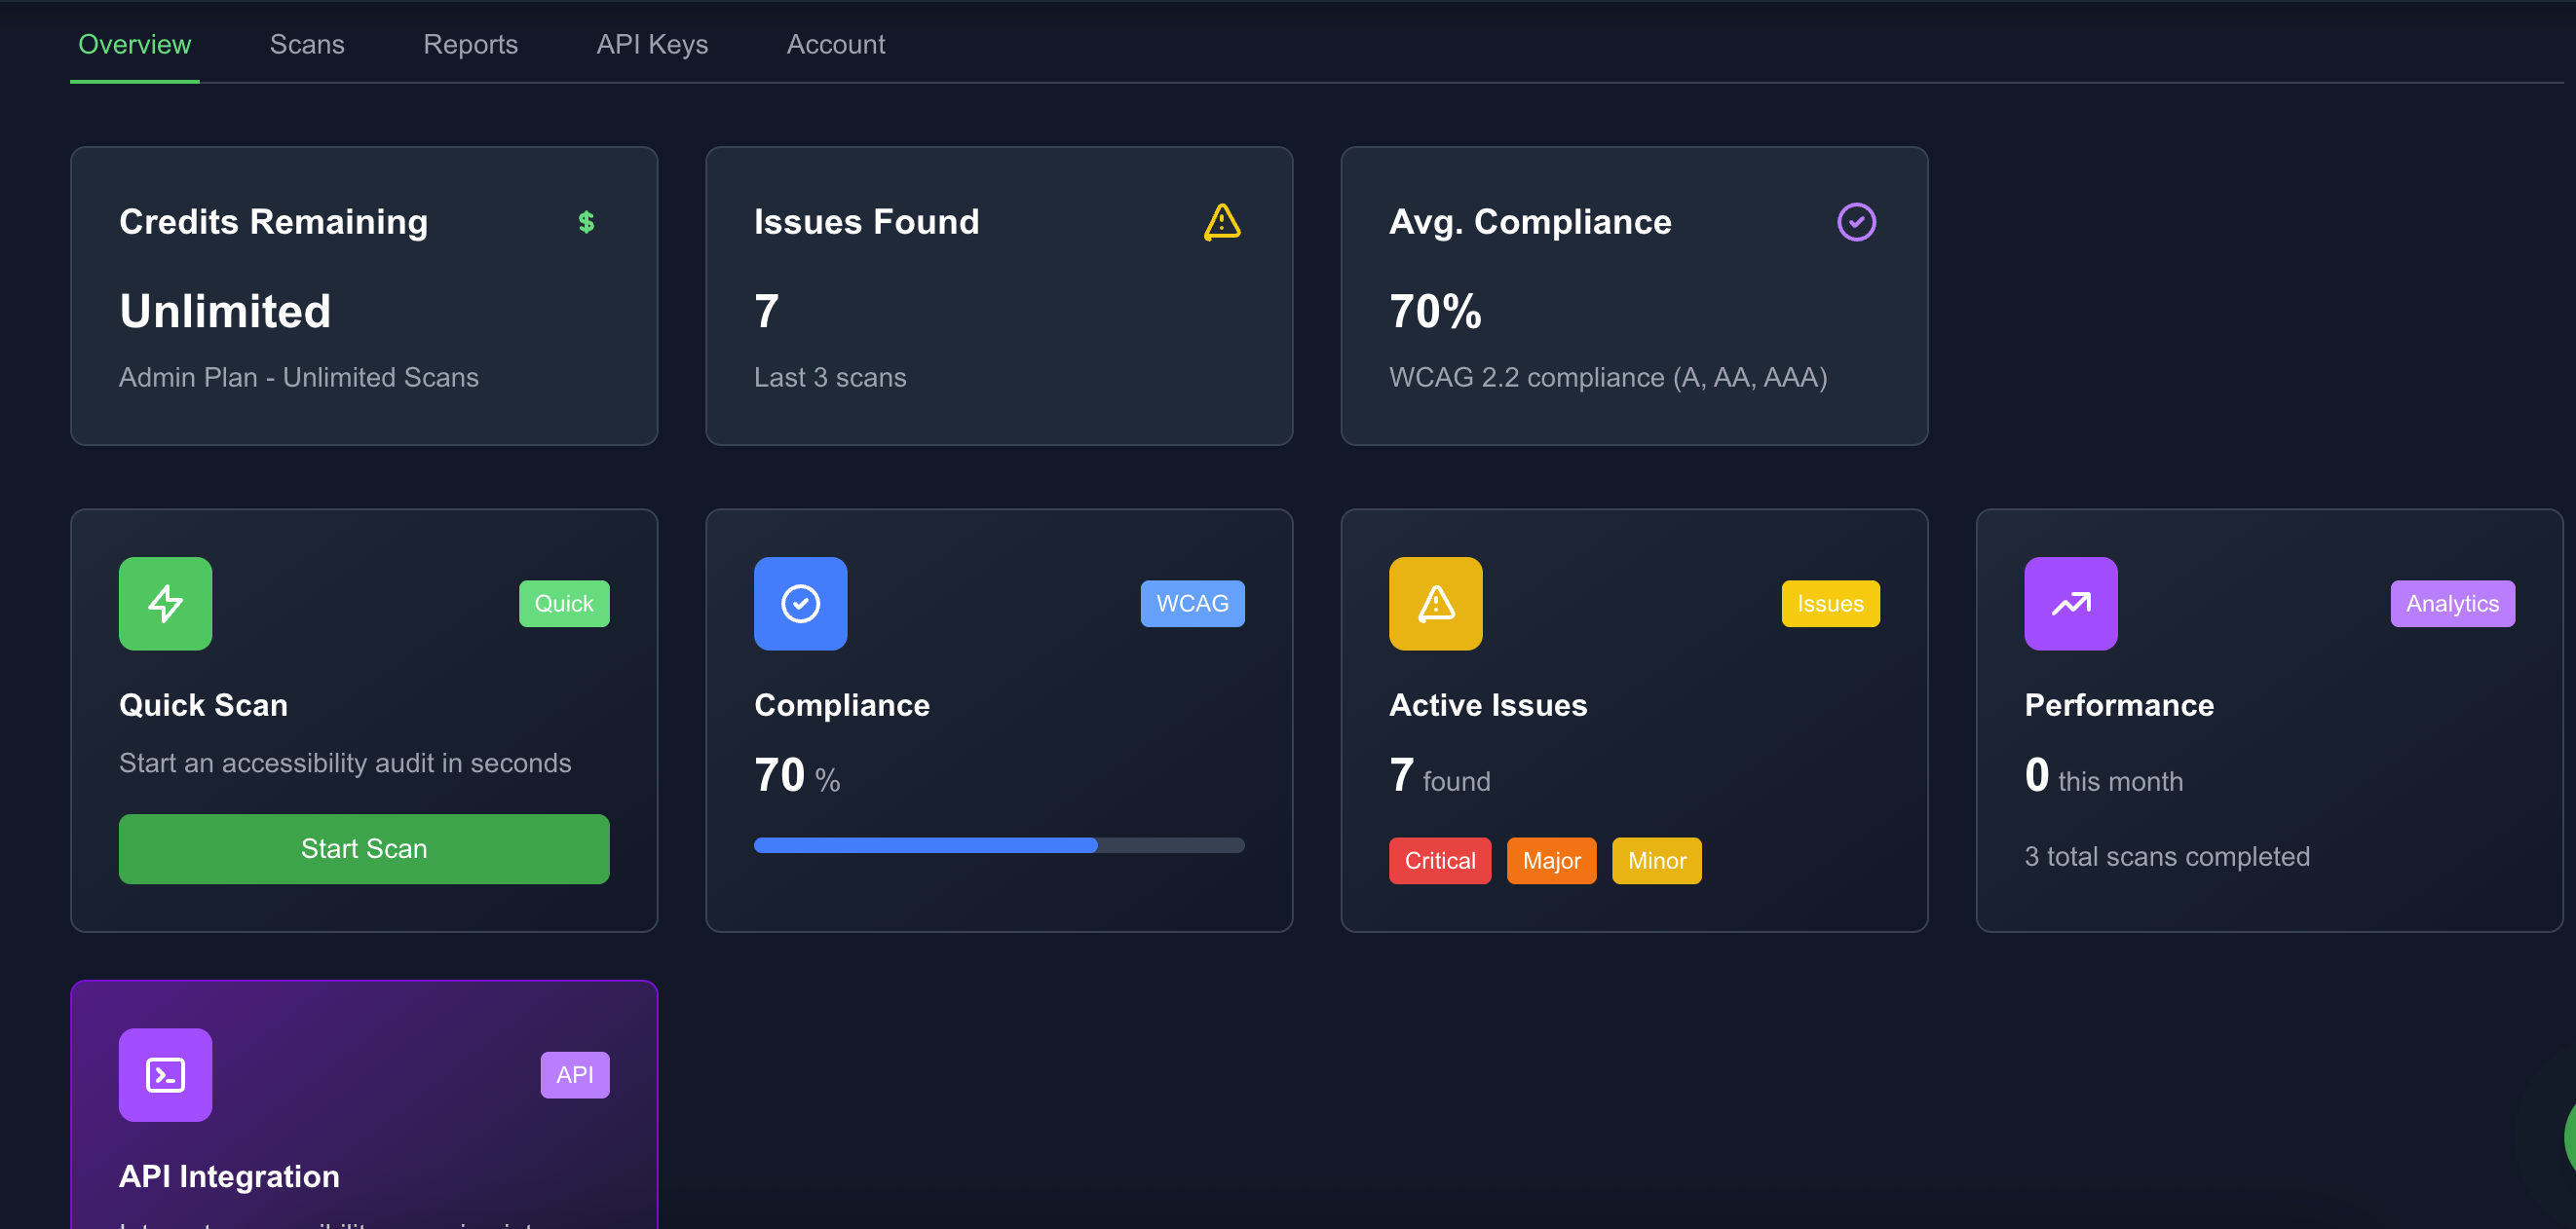2576x1229 pixels.
Task: Click the yellow warning triangle in Issues Found
Action: (1221, 222)
